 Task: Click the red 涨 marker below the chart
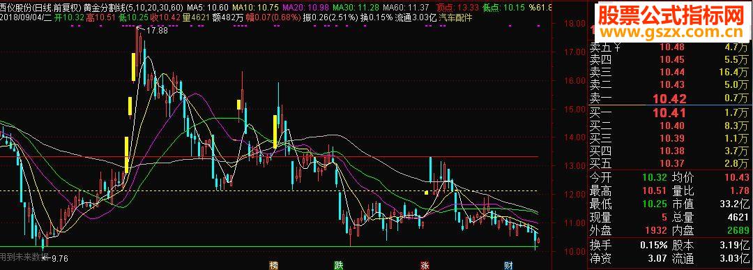[425, 265]
